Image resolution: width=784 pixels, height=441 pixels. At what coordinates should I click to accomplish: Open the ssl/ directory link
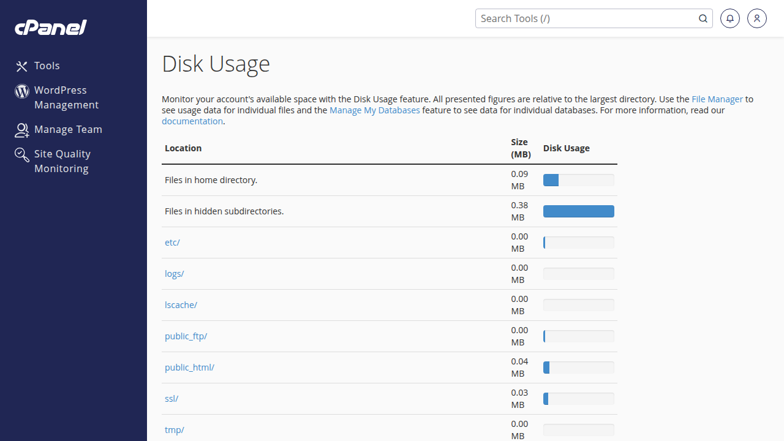click(171, 399)
